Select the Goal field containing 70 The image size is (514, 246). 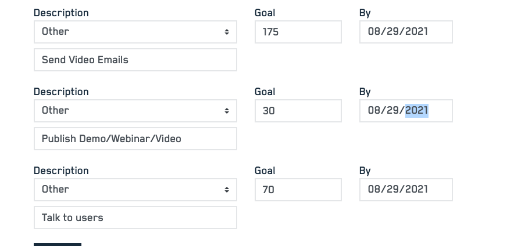298,190
